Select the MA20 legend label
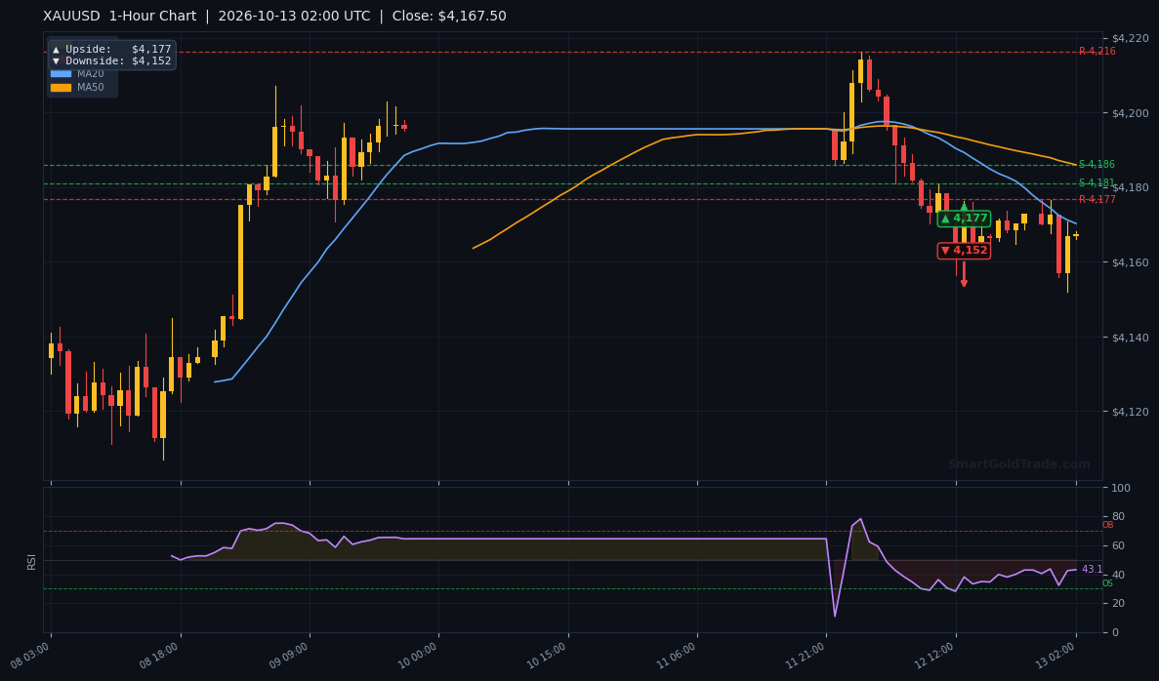 (90, 74)
